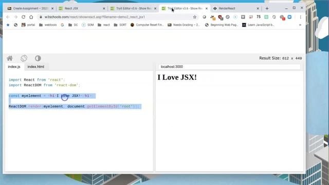Click the browser forward arrow
329x185 pixels.
pos(16,17)
